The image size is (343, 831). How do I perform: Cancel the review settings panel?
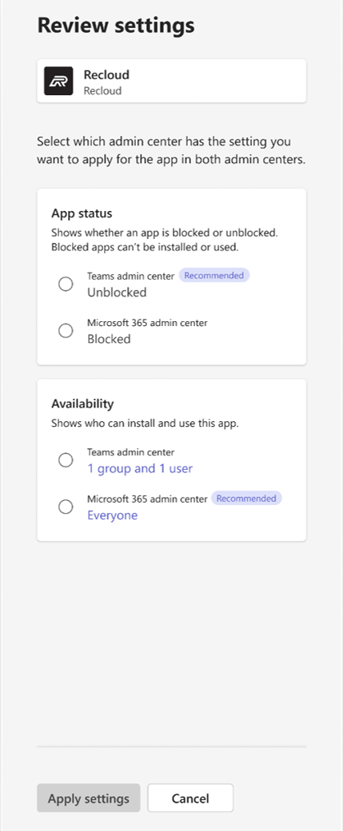click(x=190, y=798)
